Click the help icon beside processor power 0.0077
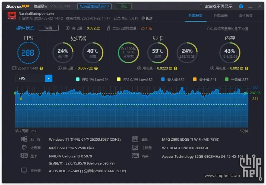Viewport: 266px width, 185px height. (96, 68)
